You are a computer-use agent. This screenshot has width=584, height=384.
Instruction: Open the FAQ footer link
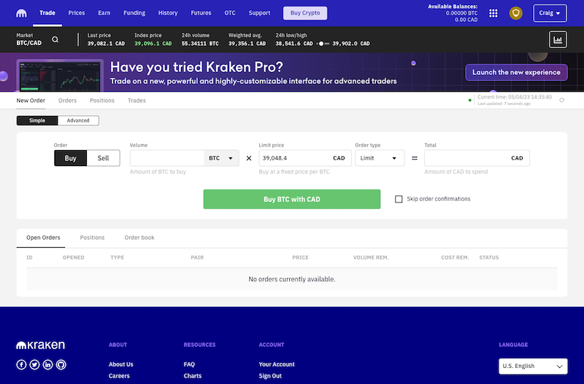(189, 364)
